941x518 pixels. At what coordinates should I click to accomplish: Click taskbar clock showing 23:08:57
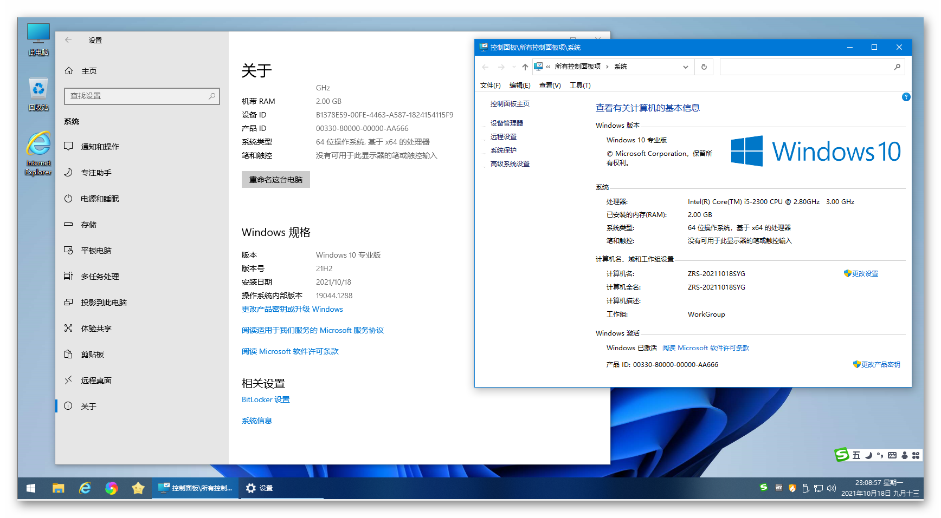pos(880,488)
